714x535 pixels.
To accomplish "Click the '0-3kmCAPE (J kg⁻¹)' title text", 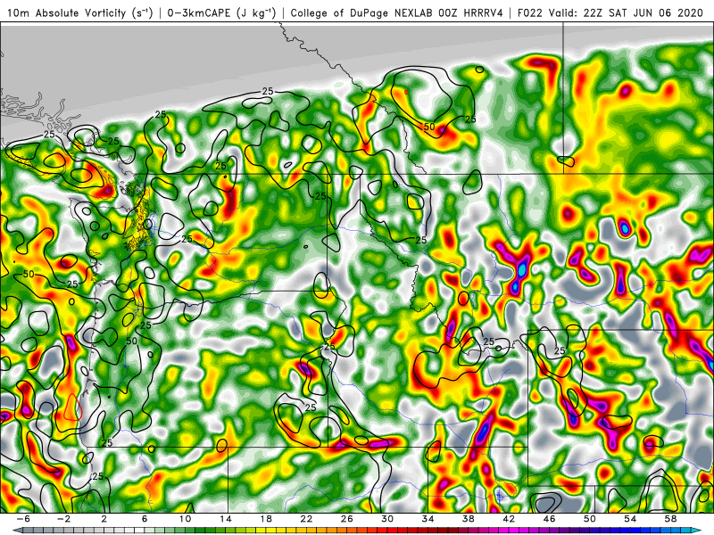I will (221, 12).
